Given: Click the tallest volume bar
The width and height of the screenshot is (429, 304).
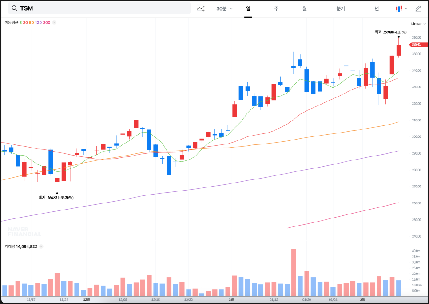Looking at the screenshot, I should [294, 272].
